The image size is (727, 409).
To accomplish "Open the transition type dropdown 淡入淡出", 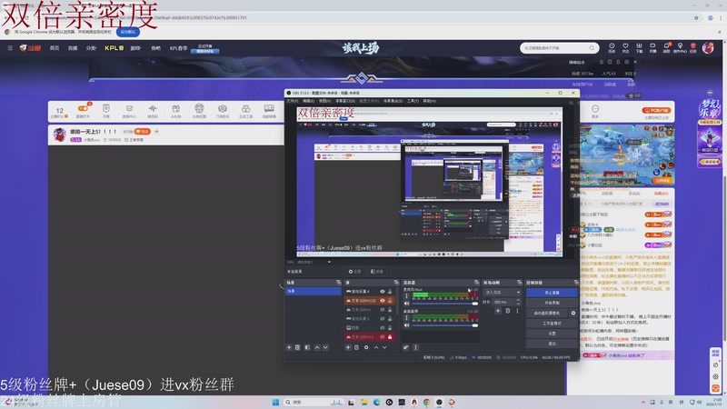I will pos(503,292).
